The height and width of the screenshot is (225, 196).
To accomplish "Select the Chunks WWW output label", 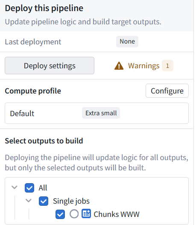I will [x=117, y=214].
